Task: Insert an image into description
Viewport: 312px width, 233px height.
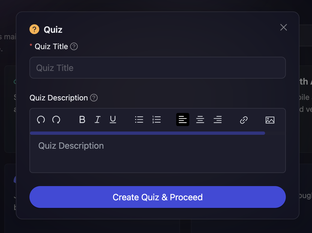Action: tap(270, 120)
